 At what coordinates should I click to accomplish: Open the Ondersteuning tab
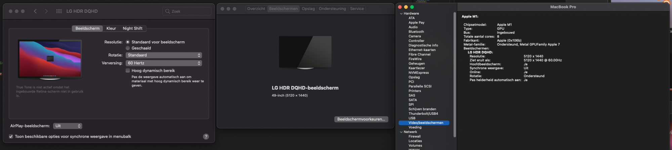tap(332, 9)
